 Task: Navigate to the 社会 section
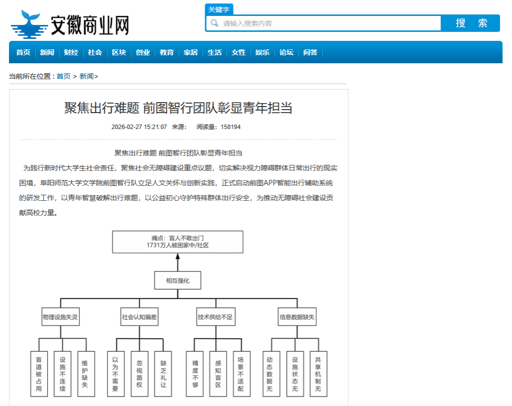pyautogui.click(x=95, y=52)
